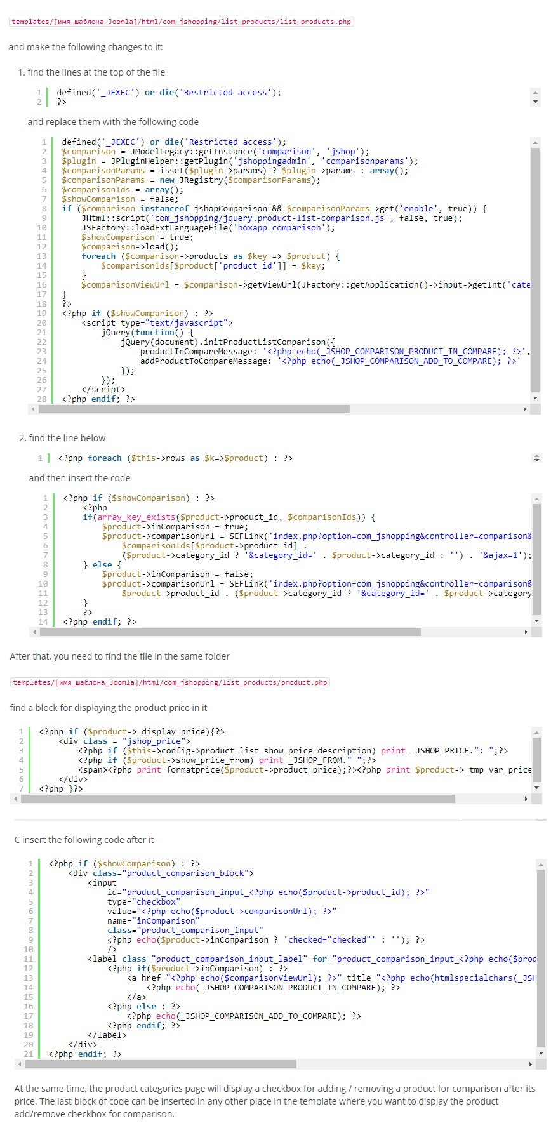Click the left arrow of the 28-line code block's horizontal scrollbar
This screenshot has width=551, height=1128.
(x=33, y=409)
